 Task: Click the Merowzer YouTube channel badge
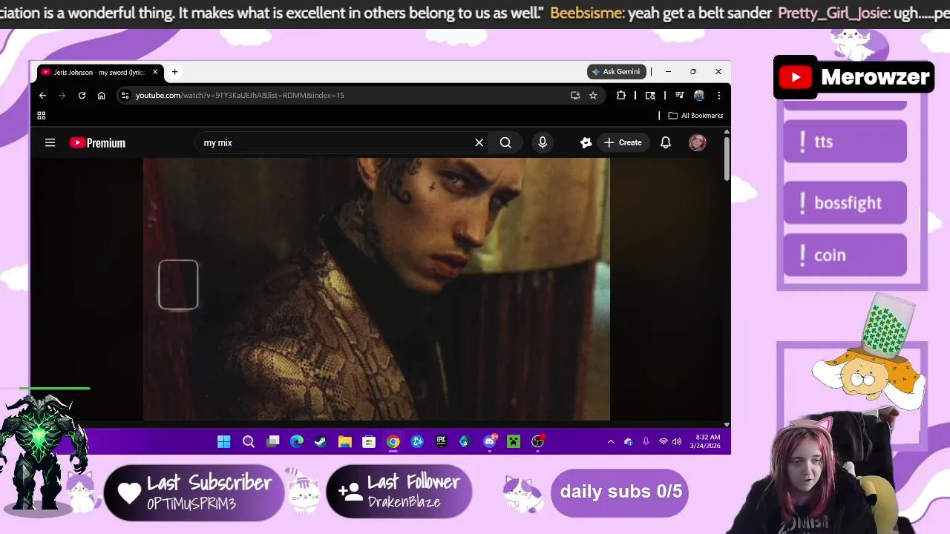(x=854, y=77)
